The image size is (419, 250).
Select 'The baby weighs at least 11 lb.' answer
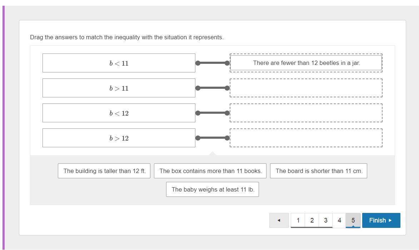pos(213,189)
